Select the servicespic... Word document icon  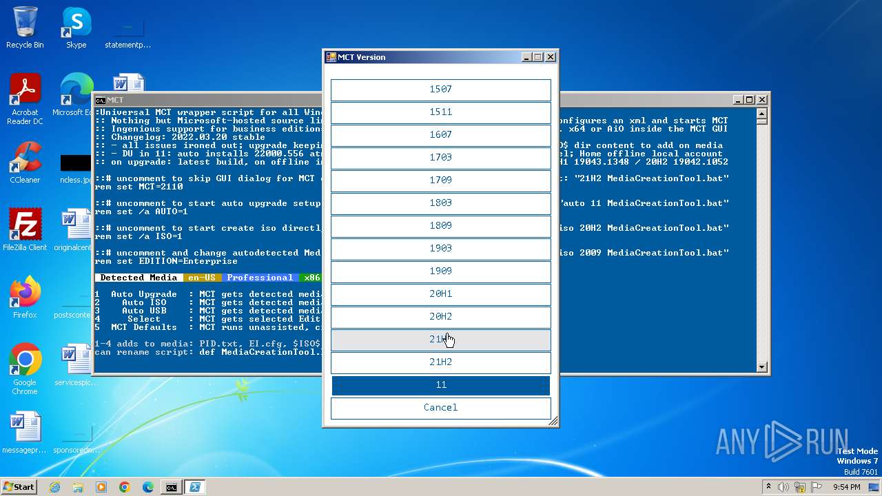(76, 365)
